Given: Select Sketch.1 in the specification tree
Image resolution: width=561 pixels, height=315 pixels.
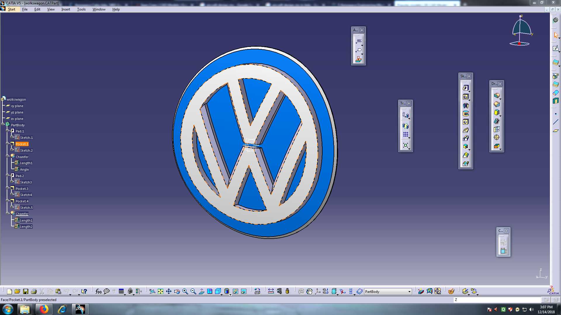Looking at the screenshot, I should [26, 138].
